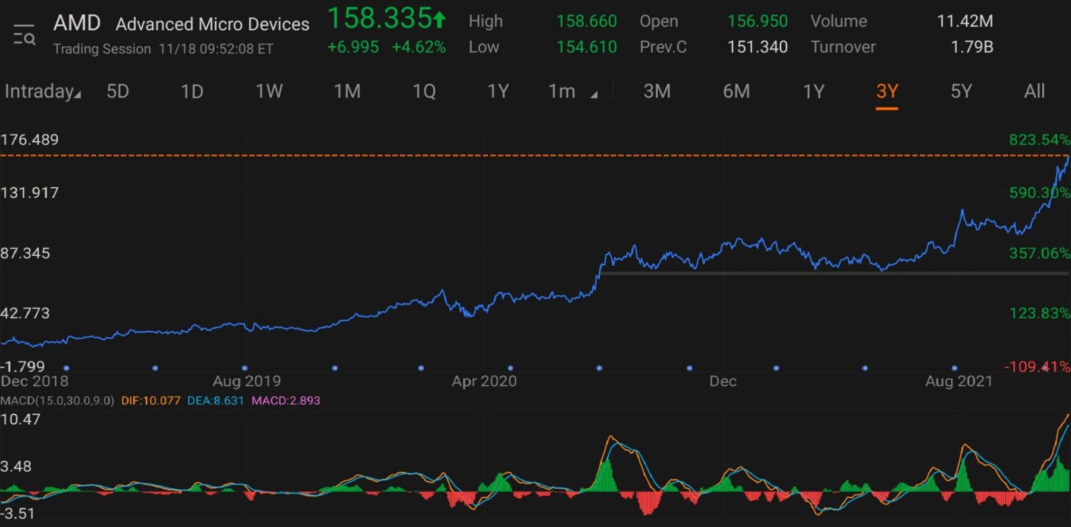Select the 6M range tab
Image resolution: width=1071 pixels, height=527 pixels.
tap(736, 91)
